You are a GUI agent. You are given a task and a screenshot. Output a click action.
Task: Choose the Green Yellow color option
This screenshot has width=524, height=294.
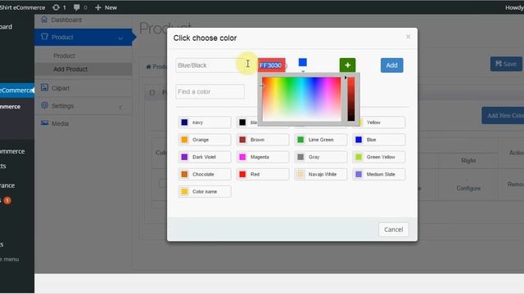click(378, 157)
